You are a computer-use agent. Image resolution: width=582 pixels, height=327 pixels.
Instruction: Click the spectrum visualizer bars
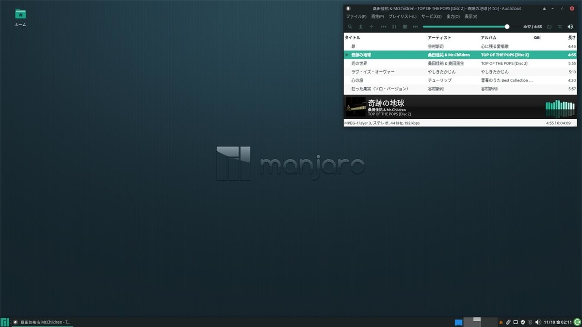pyautogui.click(x=560, y=108)
